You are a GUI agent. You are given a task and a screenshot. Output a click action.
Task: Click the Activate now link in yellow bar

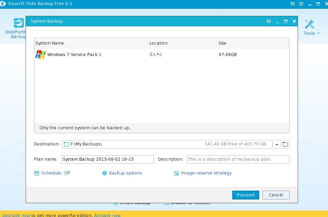107,215
